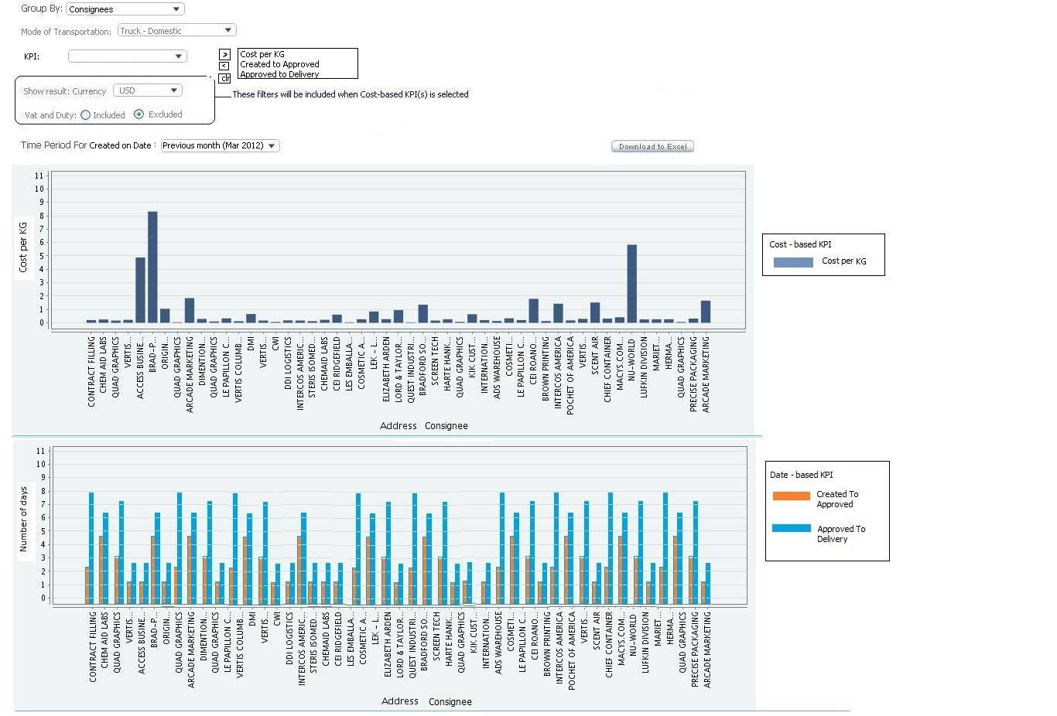Expand the empty KPI dropdown

127,56
